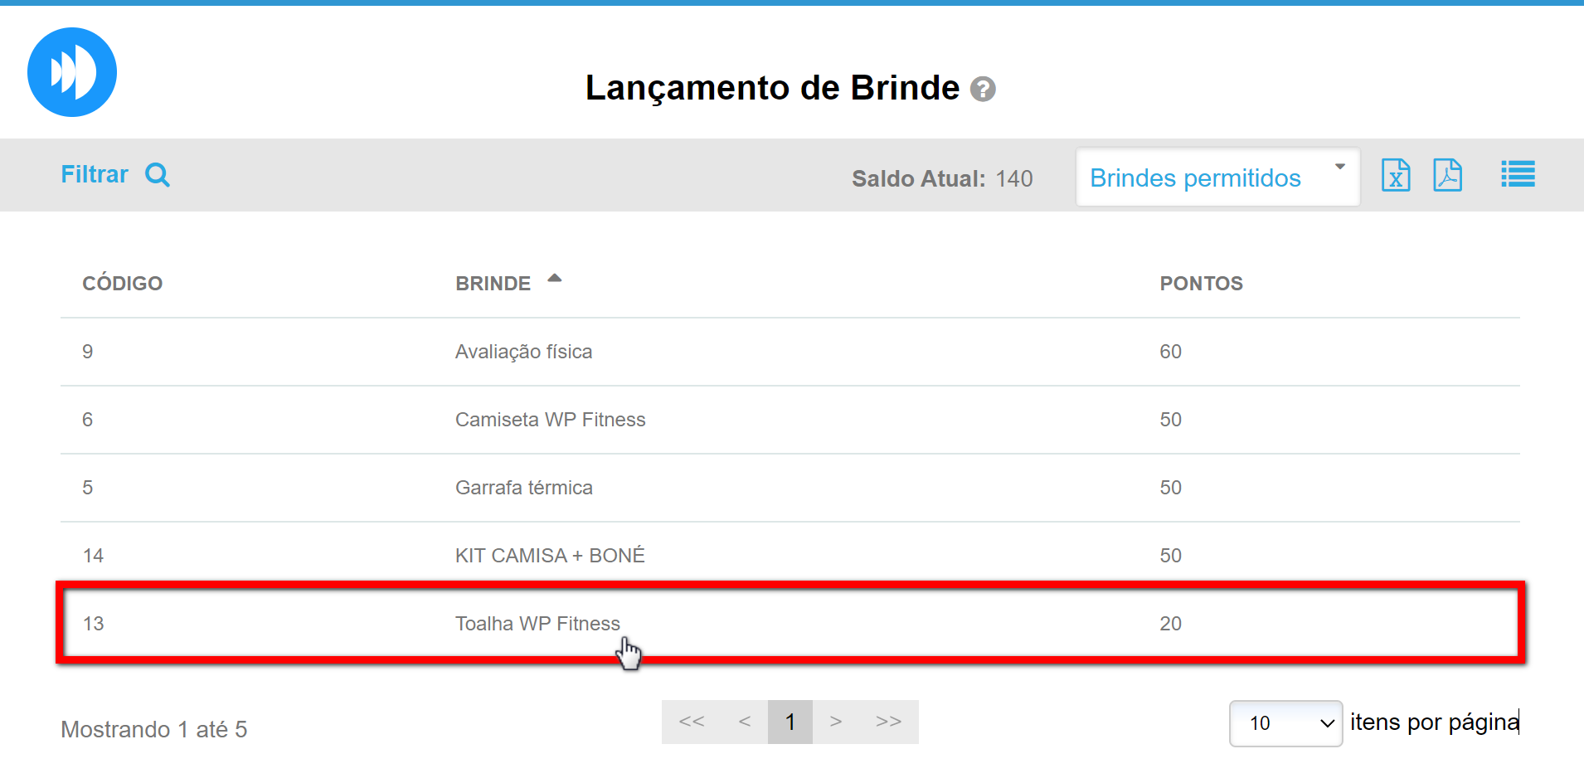The height and width of the screenshot is (783, 1584).
Task: Expand the items per page selector
Action: click(1285, 723)
